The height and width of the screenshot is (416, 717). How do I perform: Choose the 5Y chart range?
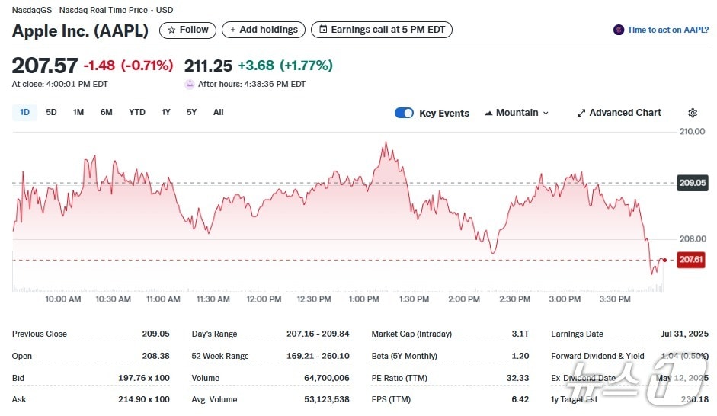pos(191,113)
